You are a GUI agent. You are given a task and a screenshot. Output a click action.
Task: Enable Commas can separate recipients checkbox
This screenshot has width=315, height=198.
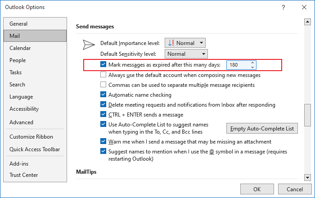103,85
